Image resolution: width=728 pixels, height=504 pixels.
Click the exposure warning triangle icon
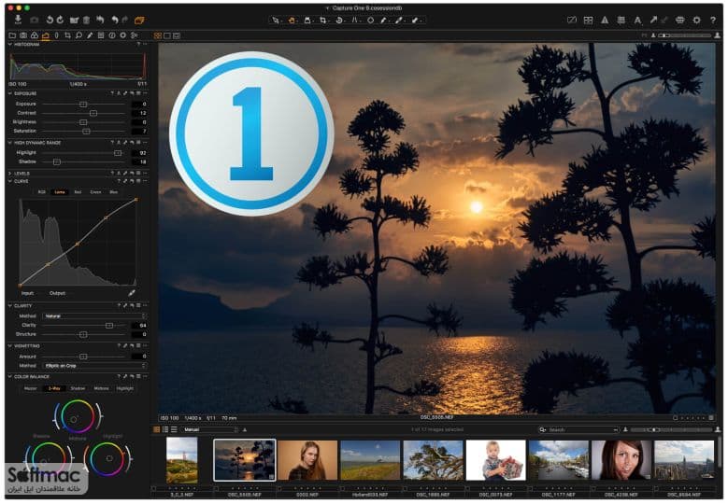click(605, 20)
